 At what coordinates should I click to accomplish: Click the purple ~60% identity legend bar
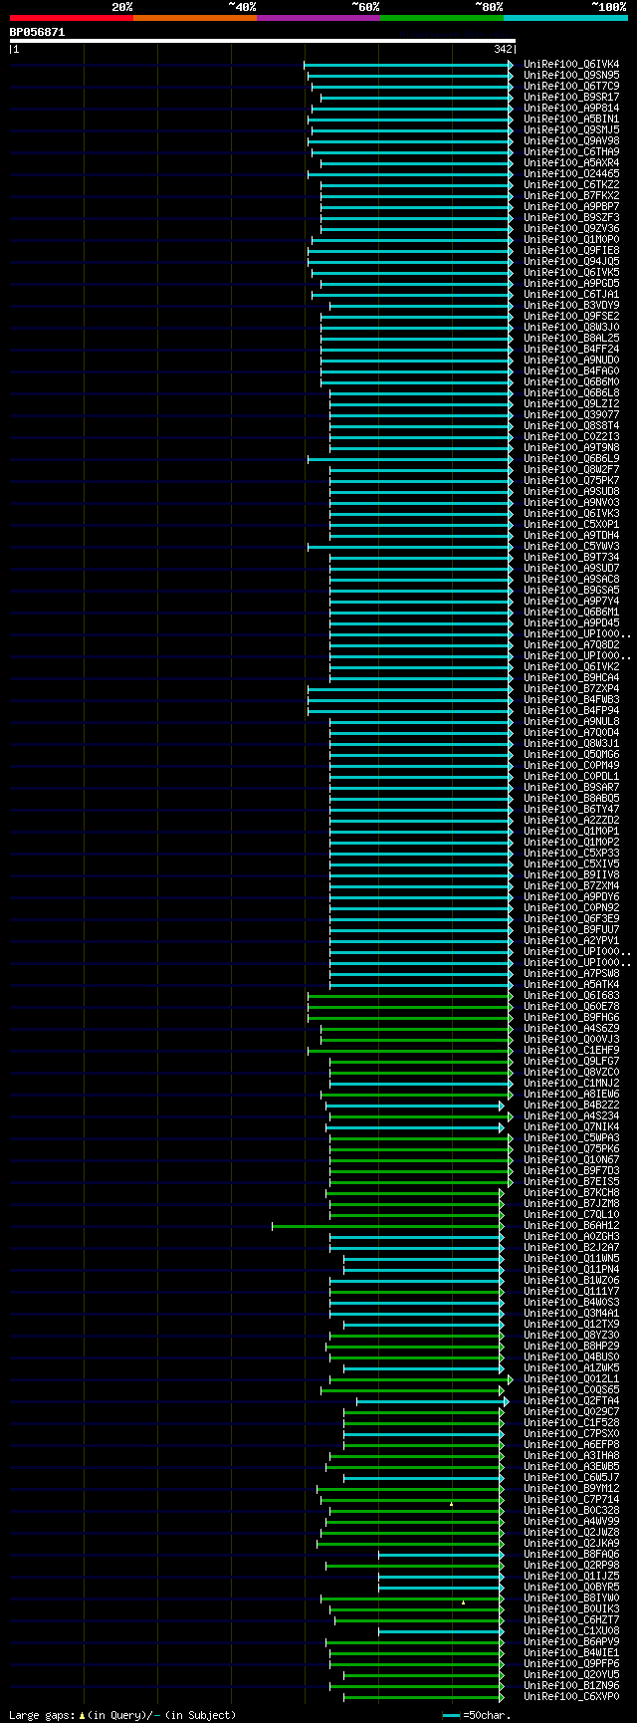pyautogui.click(x=318, y=18)
